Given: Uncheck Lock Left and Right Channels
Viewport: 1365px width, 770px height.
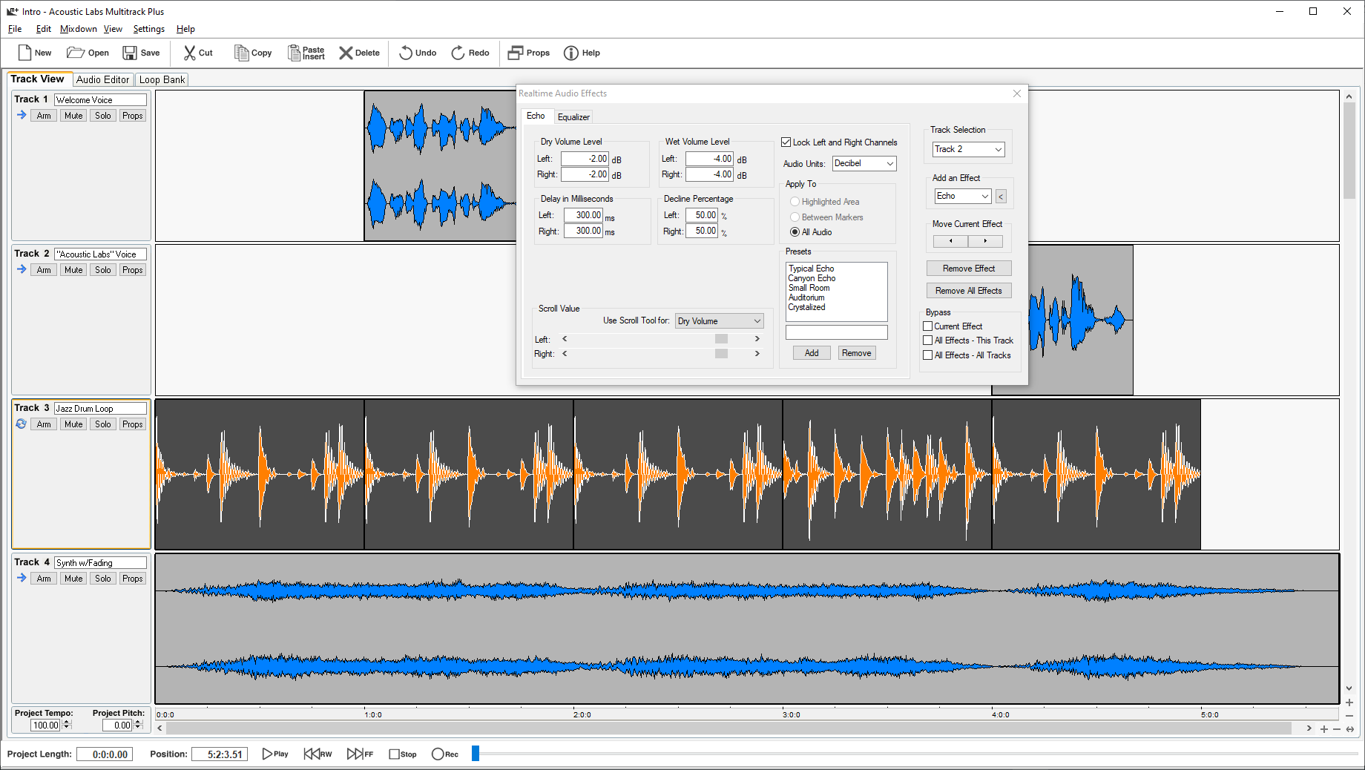Looking at the screenshot, I should click(786, 142).
